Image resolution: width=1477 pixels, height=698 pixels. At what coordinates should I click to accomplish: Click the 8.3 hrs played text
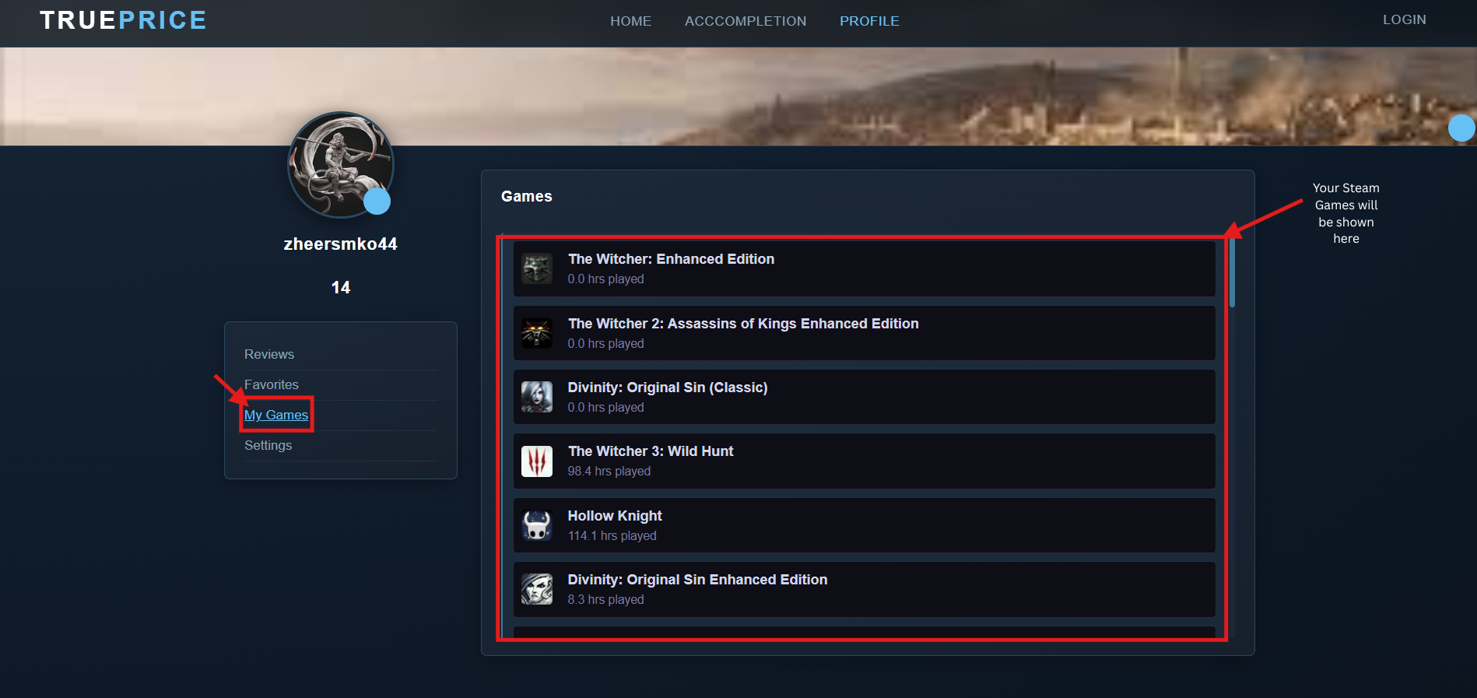tap(606, 599)
